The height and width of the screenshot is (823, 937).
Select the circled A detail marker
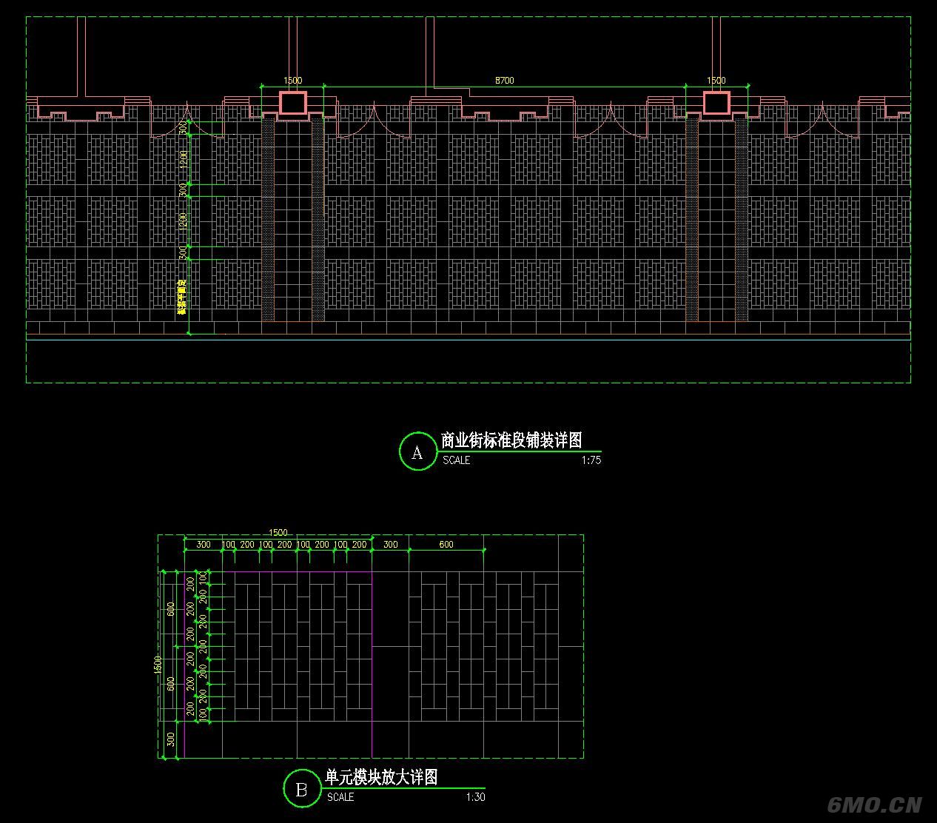point(417,451)
